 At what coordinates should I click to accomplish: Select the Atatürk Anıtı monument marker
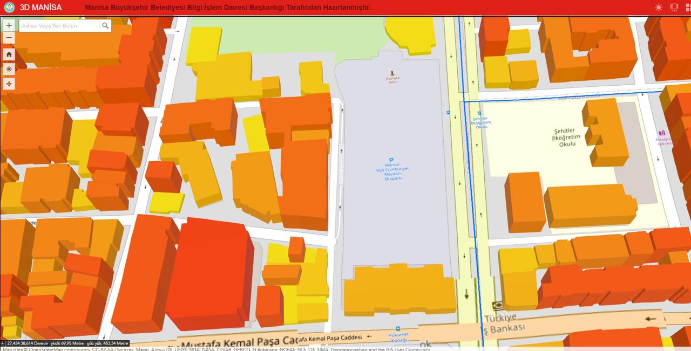[392, 72]
